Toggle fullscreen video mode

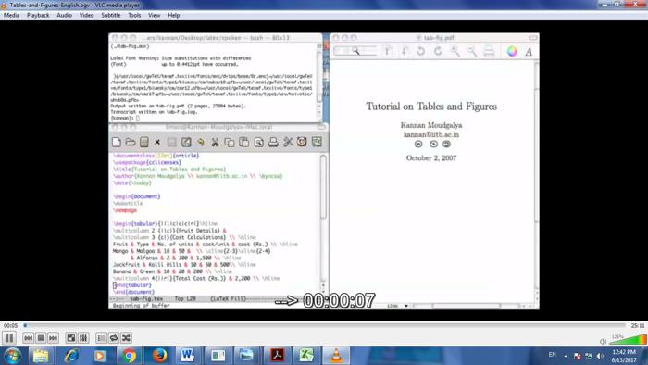(71, 338)
